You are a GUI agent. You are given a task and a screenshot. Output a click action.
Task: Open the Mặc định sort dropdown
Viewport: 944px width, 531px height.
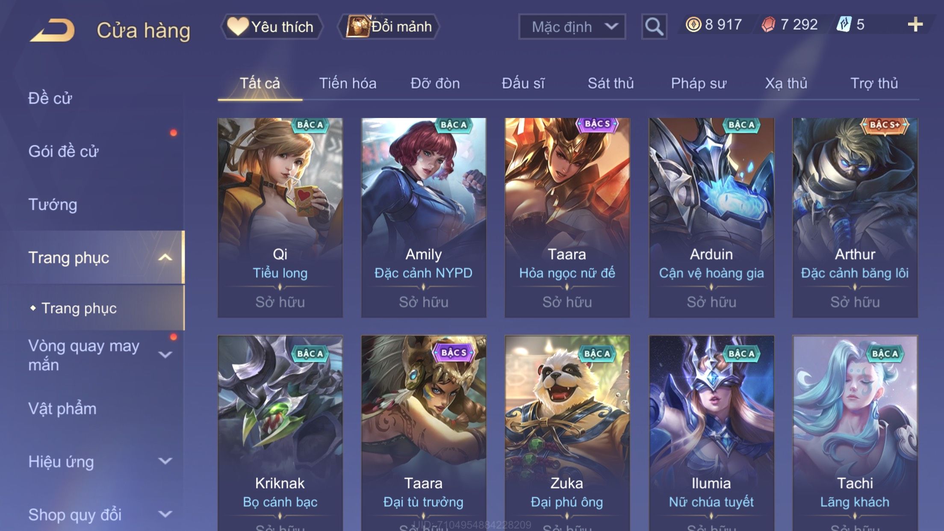572,27
